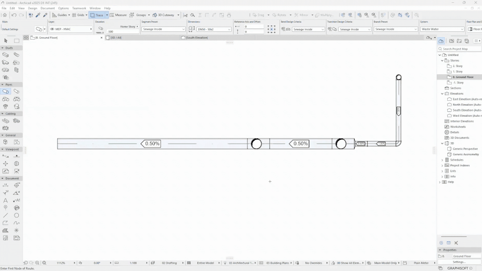Select the rectangular Duct tool
Screen dimensions: 482x271
pyautogui.click(x=5, y=55)
